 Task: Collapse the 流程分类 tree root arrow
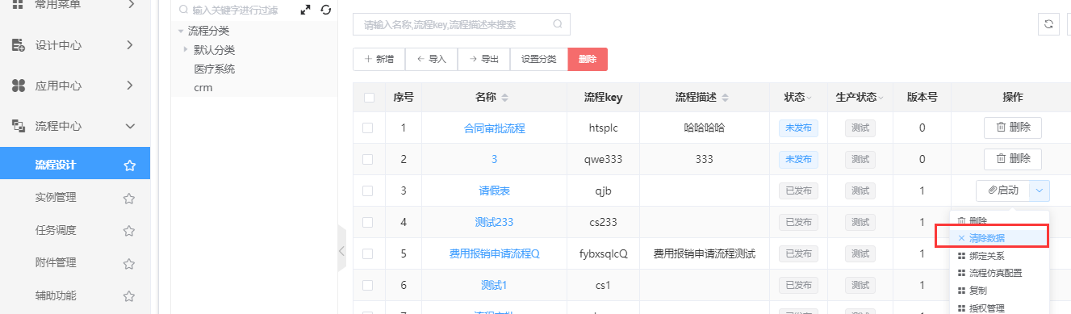181,31
